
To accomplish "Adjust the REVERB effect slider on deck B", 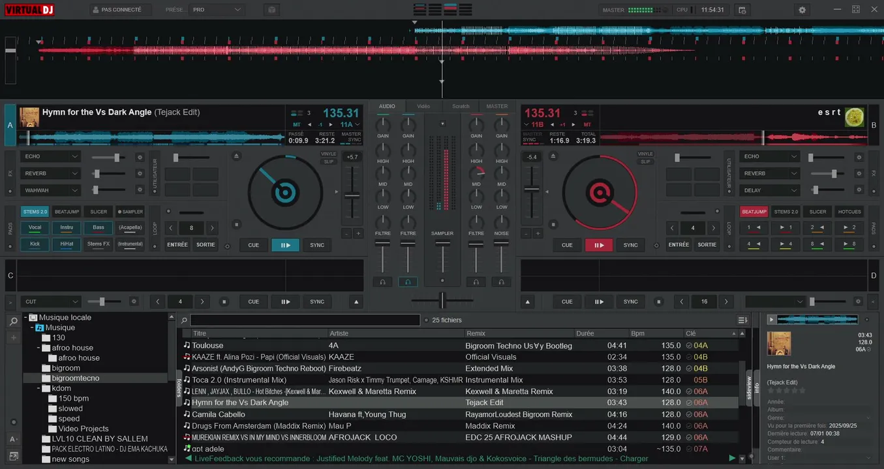I will 834,174.
